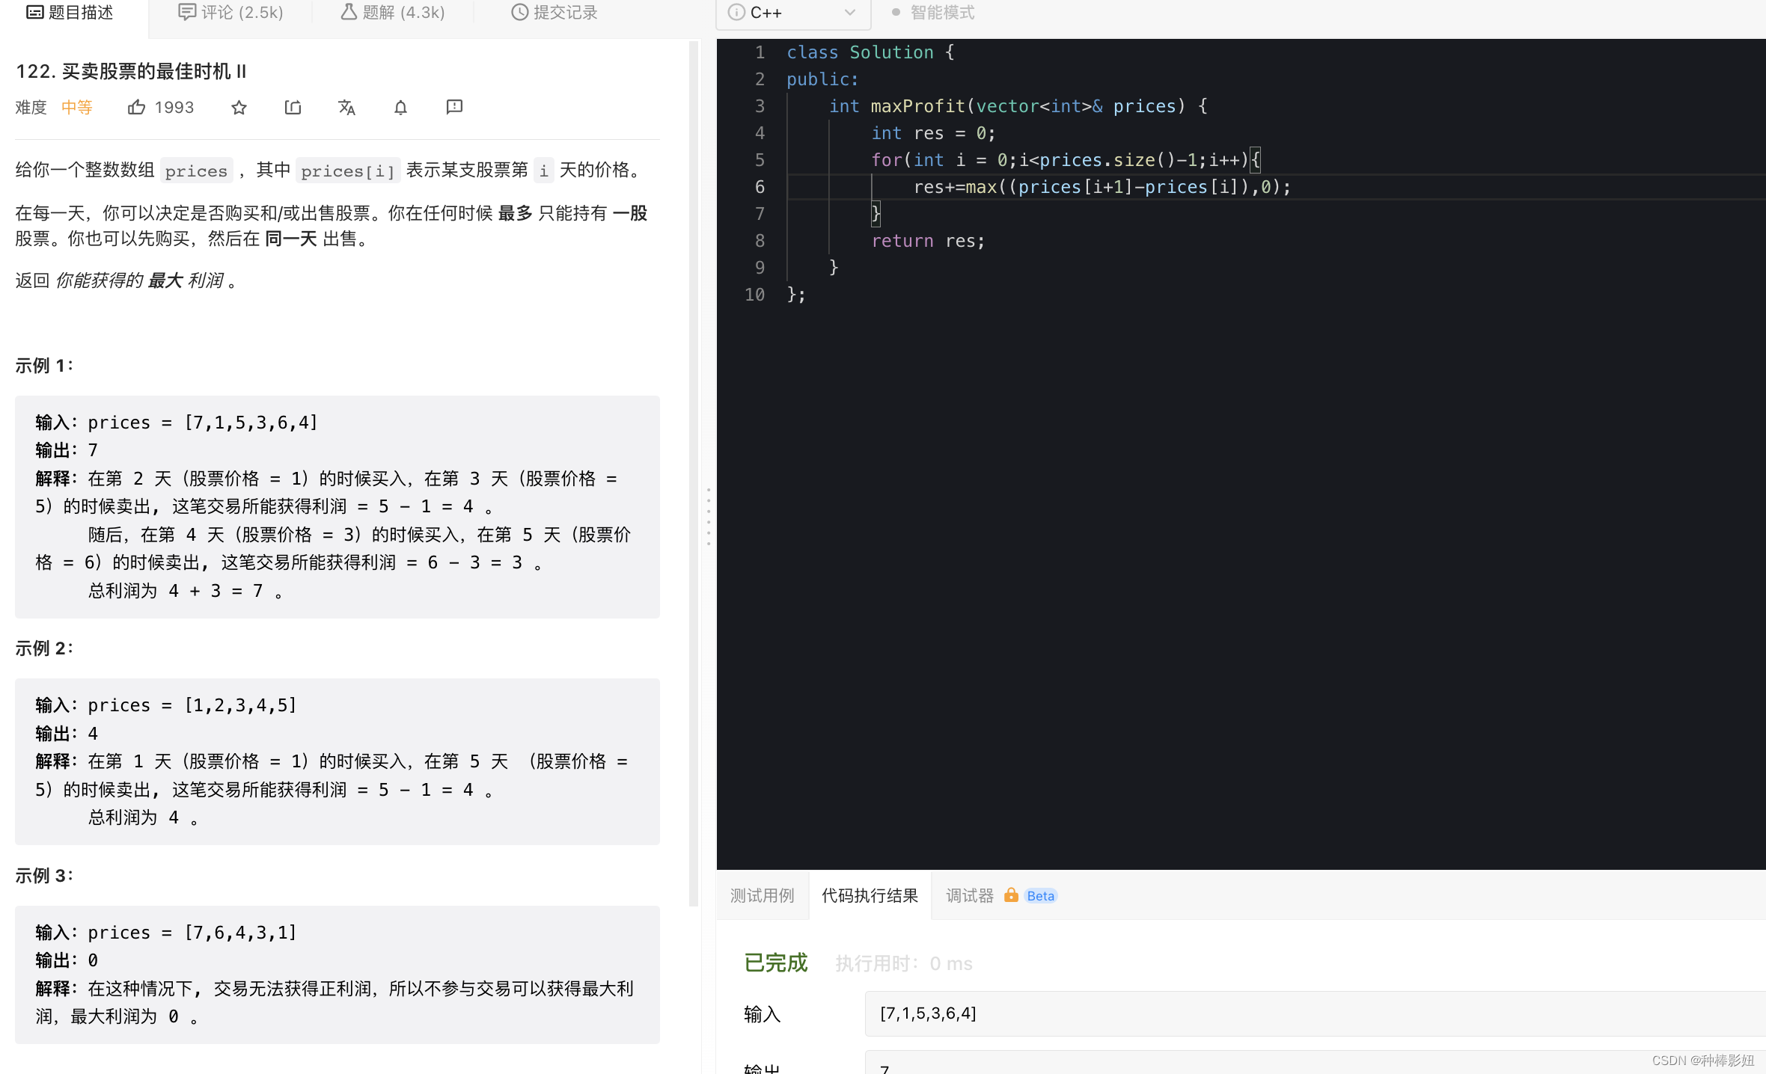Click the thumbs-up like icon
The image size is (1766, 1074).
(x=136, y=108)
